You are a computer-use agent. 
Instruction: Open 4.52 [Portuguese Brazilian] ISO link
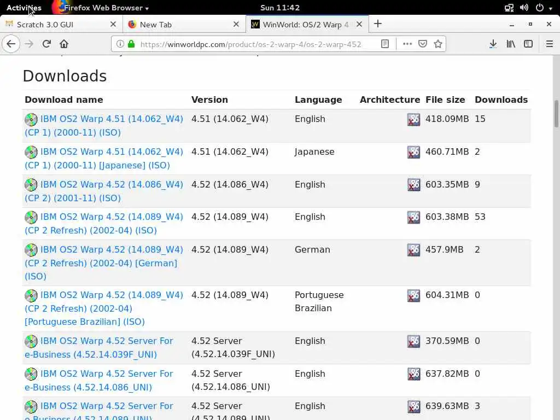(104, 308)
